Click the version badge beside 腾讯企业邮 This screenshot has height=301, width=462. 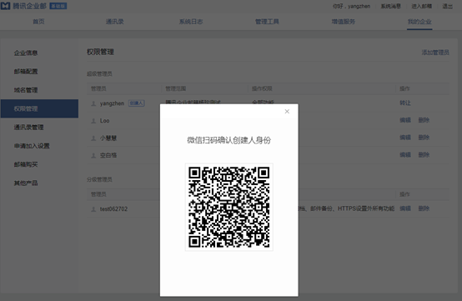point(58,6)
